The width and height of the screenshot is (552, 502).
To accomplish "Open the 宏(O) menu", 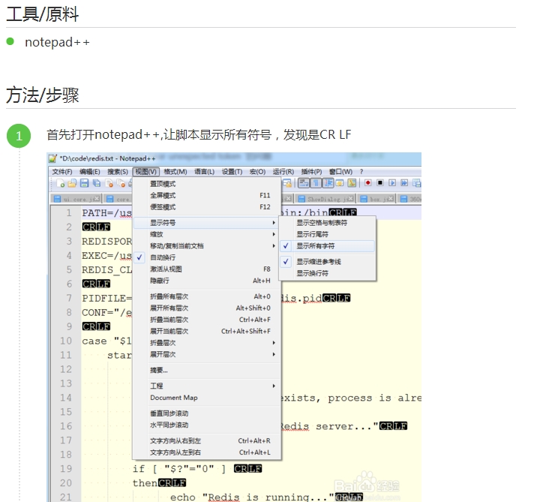I will 257,172.
